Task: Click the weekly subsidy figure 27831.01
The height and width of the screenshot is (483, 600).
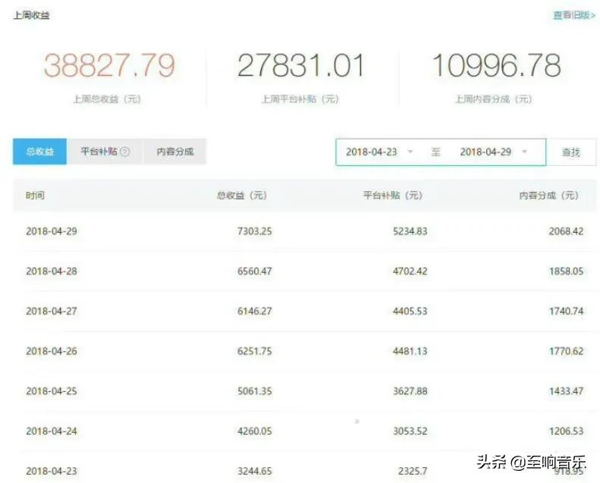Action: [301, 65]
